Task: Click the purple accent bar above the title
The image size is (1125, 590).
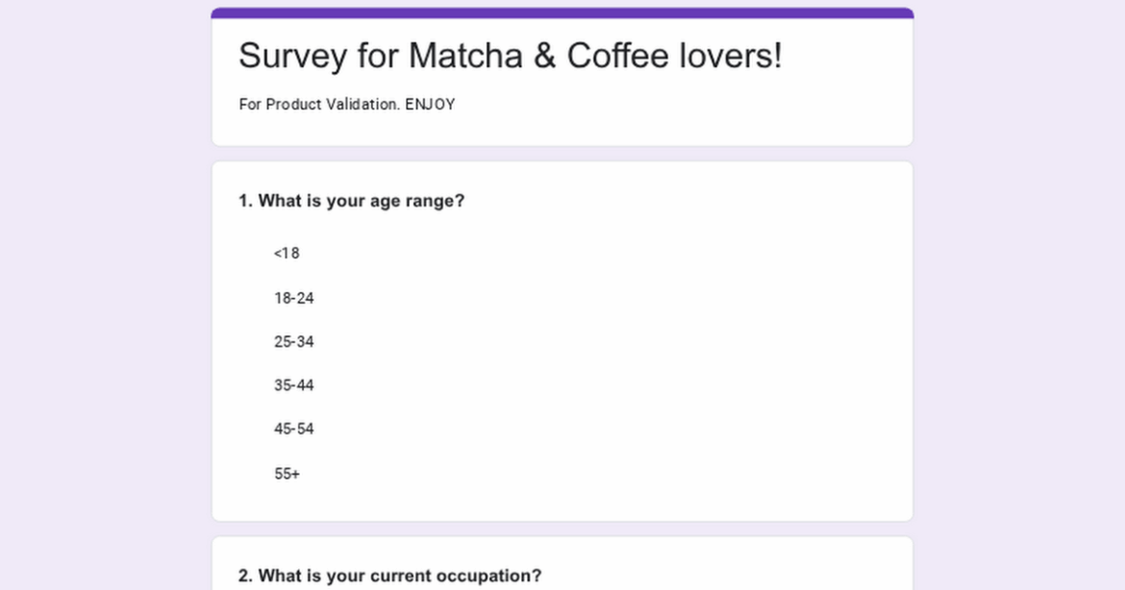Action: point(562,11)
